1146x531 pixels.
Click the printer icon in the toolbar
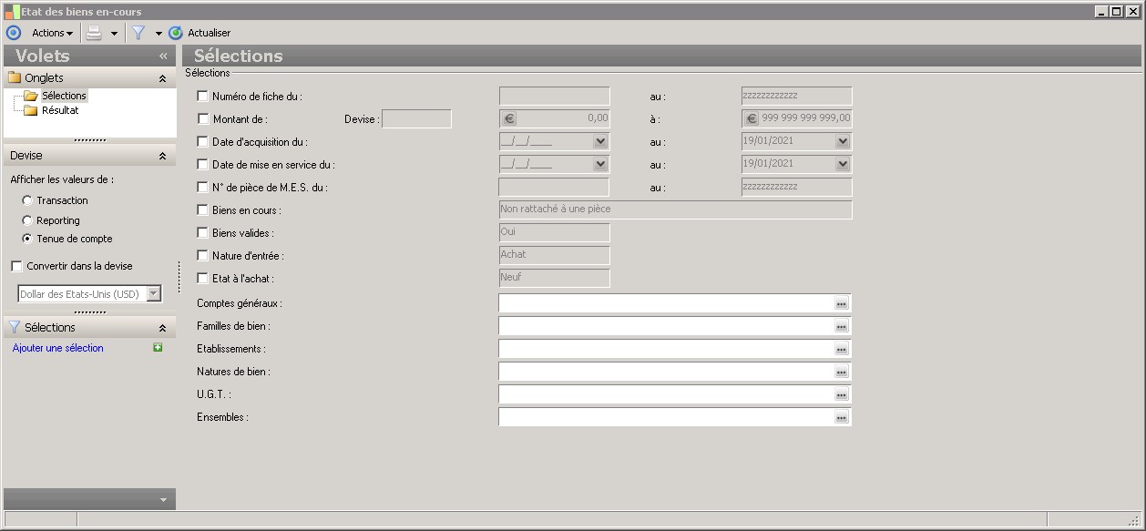(94, 33)
